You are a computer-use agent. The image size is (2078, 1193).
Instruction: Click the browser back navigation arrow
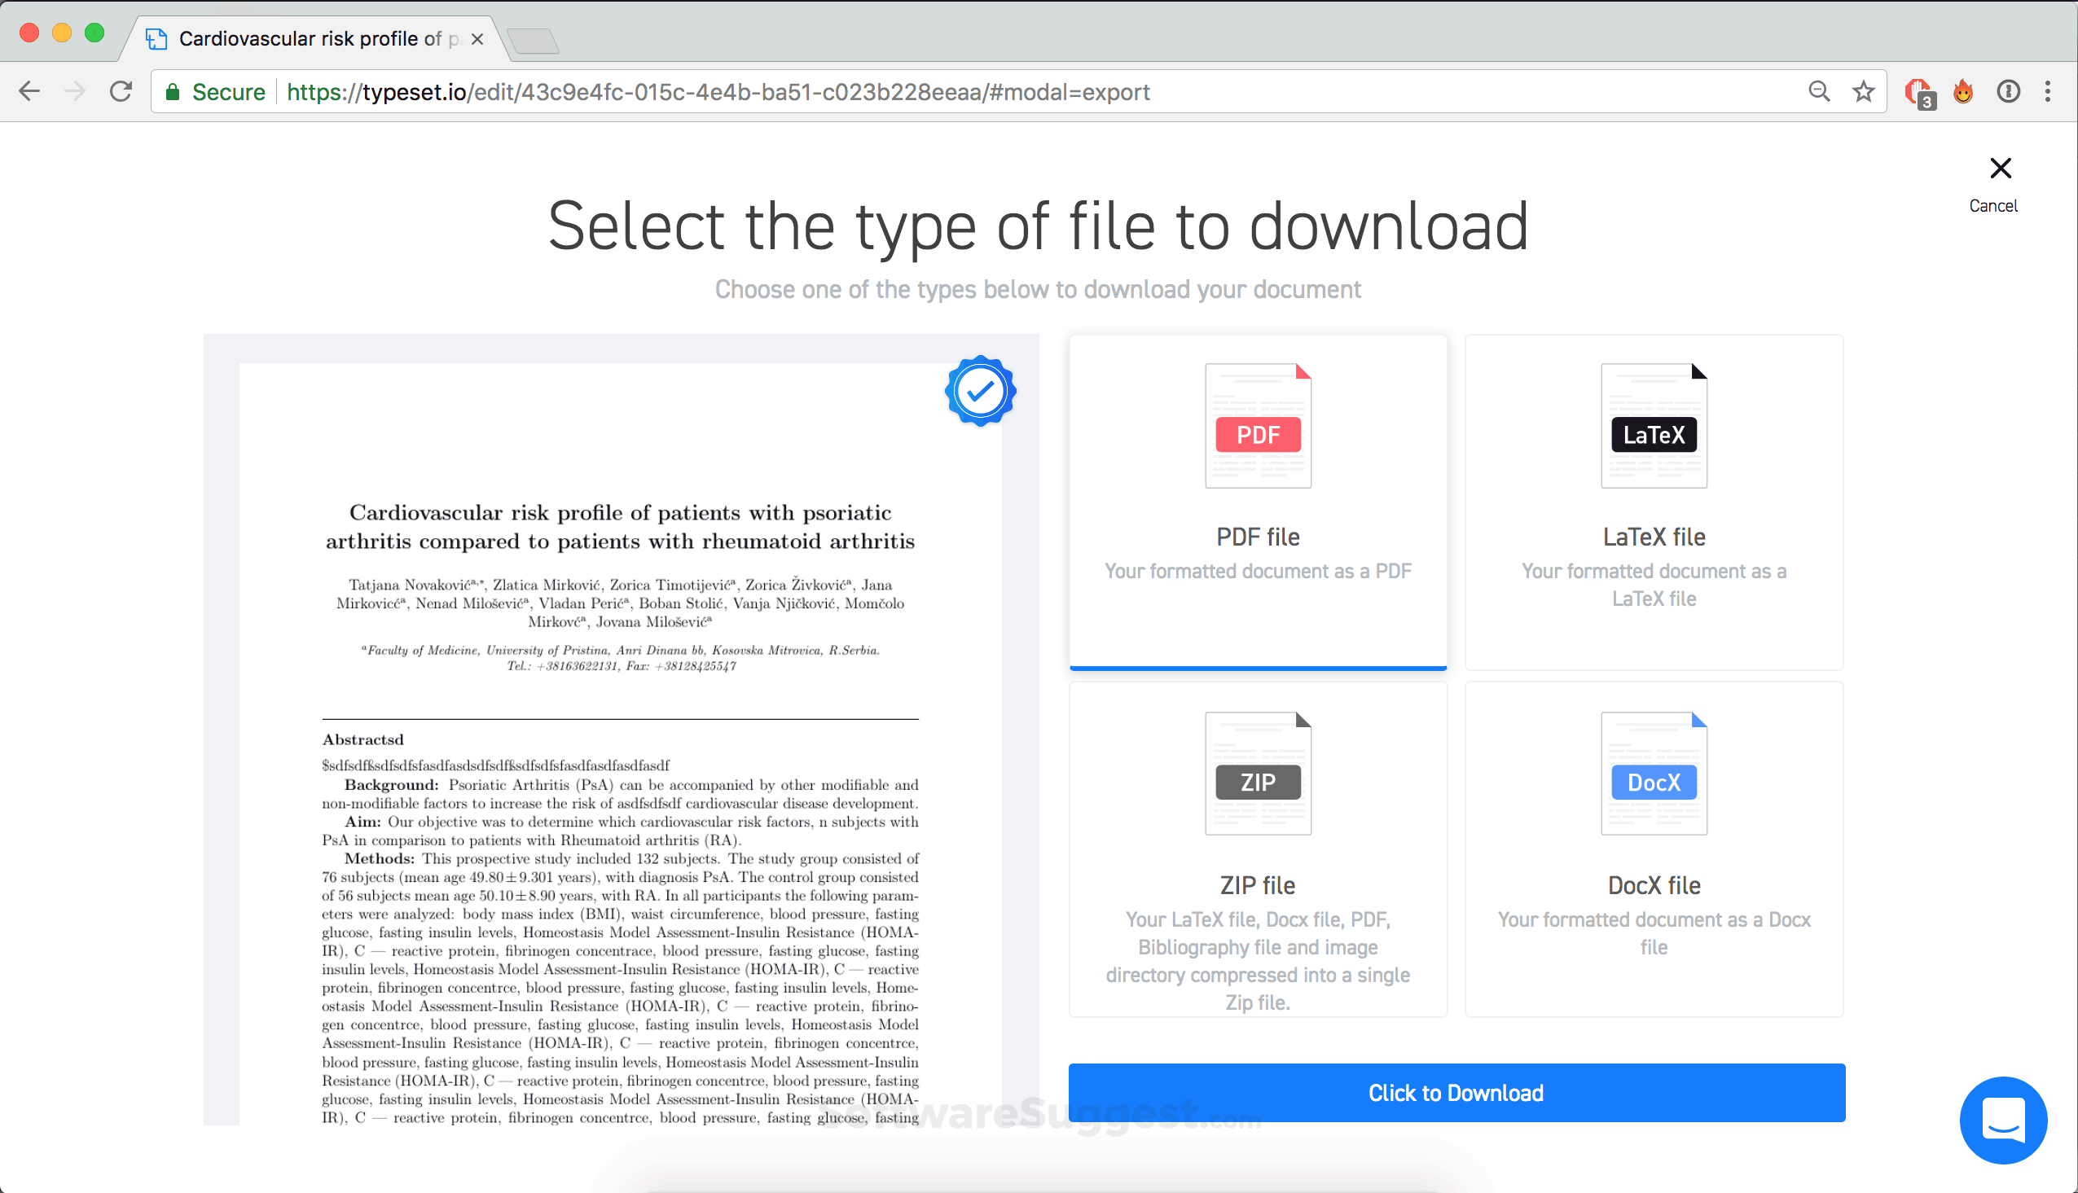(29, 92)
